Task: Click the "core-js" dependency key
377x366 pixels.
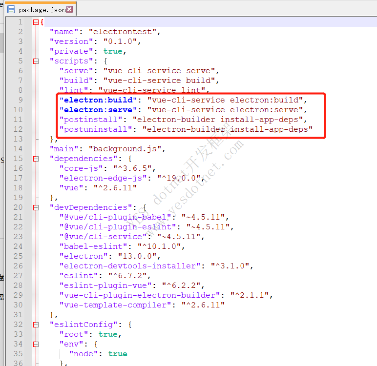Action: pyautogui.click(x=81, y=168)
